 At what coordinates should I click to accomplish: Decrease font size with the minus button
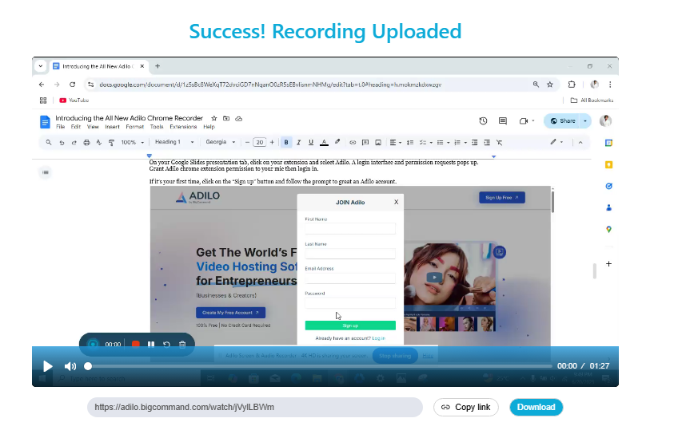247,142
